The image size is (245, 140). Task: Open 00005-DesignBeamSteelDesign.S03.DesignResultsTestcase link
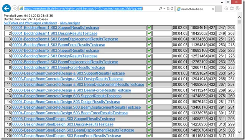(63, 124)
